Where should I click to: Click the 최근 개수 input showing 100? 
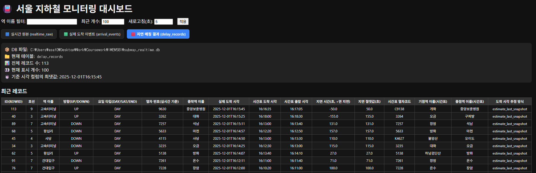point(113,22)
